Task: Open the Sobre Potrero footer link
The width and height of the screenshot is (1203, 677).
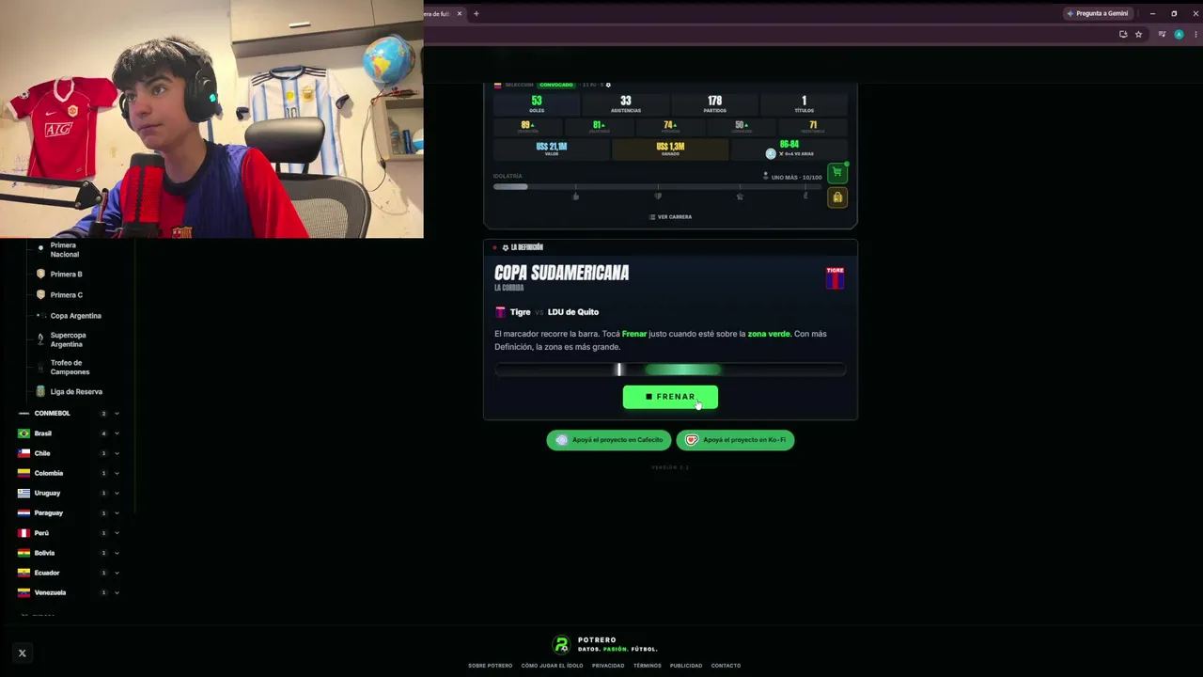Action: point(491,666)
